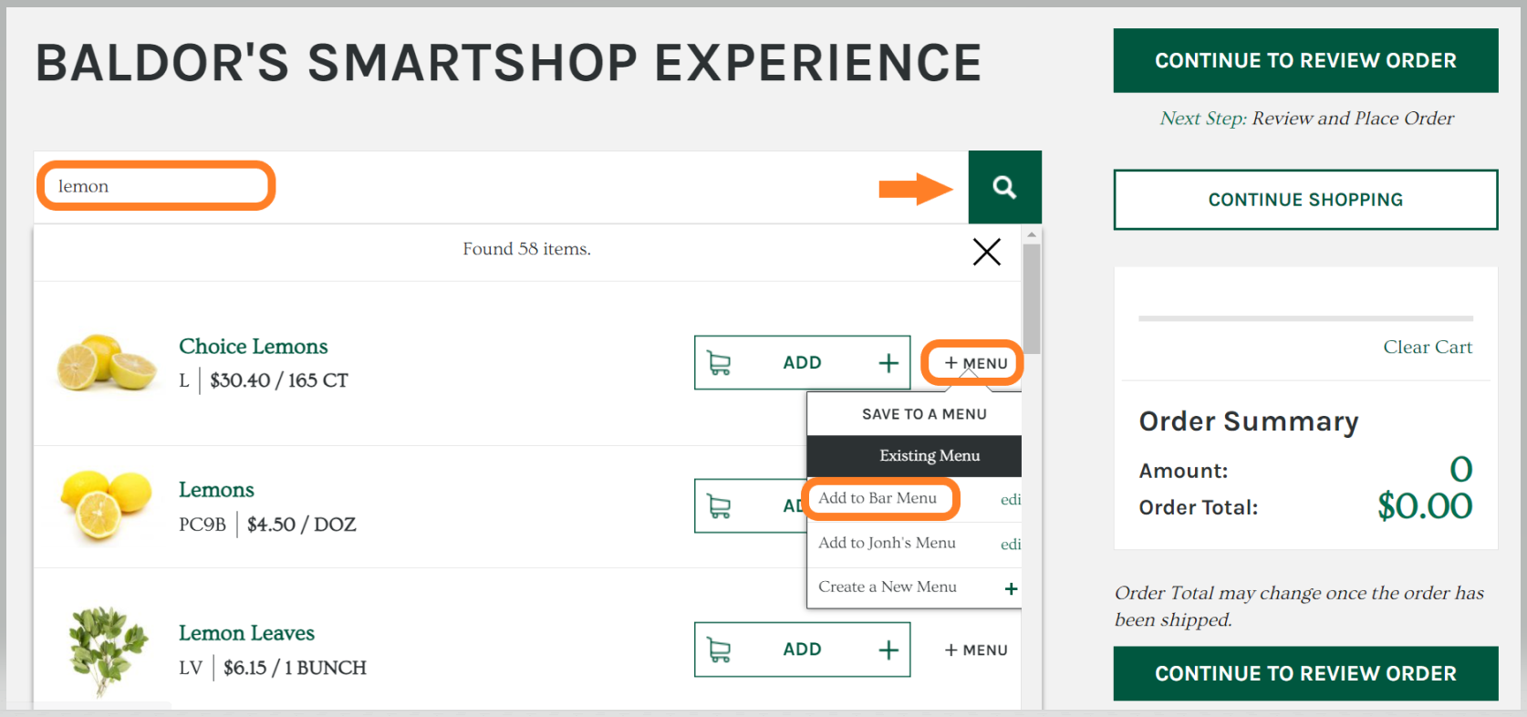This screenshot has width=1527, height=717.
Task: Click the Clear Cart link
Action: tap(1427, 347)
